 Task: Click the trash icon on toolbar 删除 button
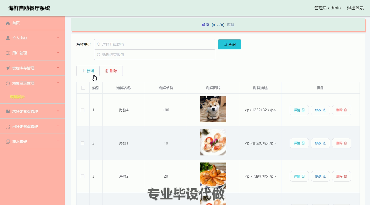point(107,71)
